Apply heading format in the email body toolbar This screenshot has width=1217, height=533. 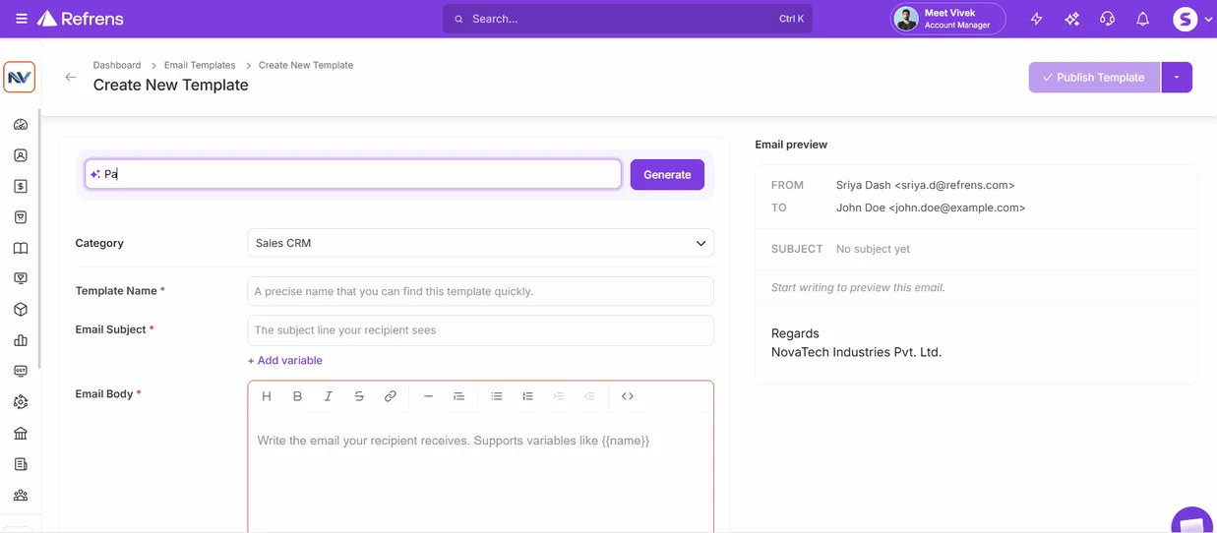(x=267, y=396)
